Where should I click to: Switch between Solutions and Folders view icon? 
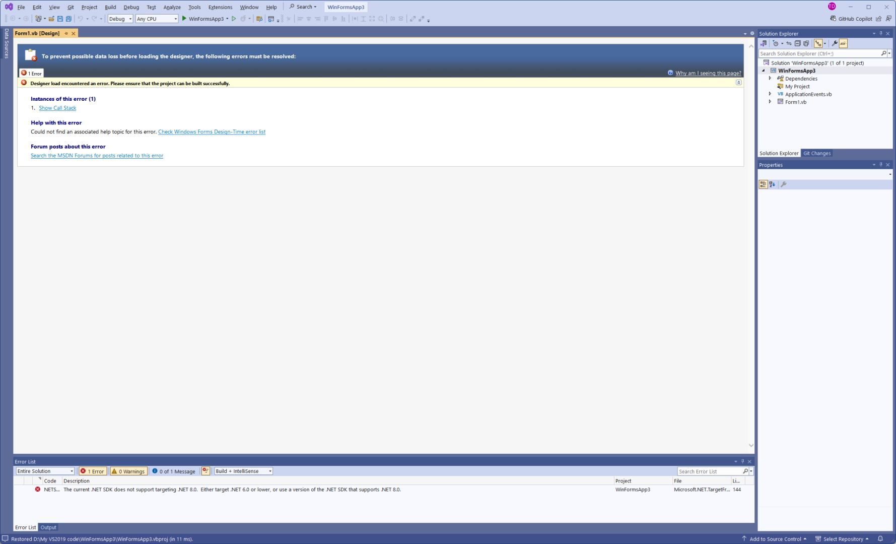(x=764, y=43)
